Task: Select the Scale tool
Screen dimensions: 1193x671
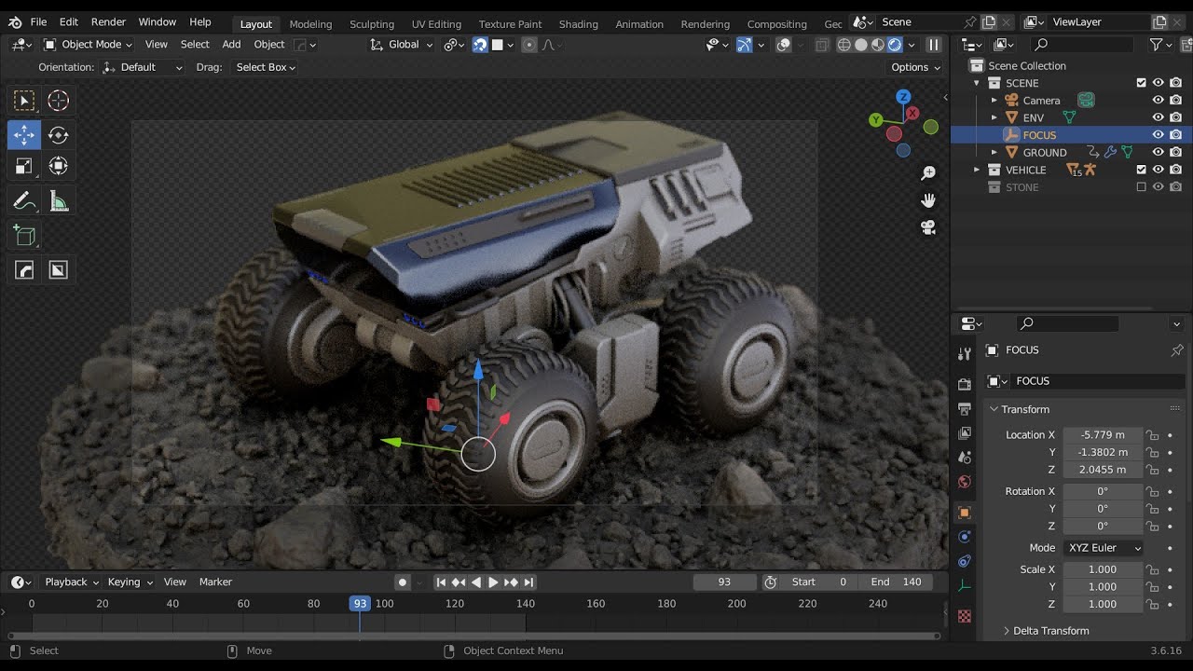Action: coord(24,166)
